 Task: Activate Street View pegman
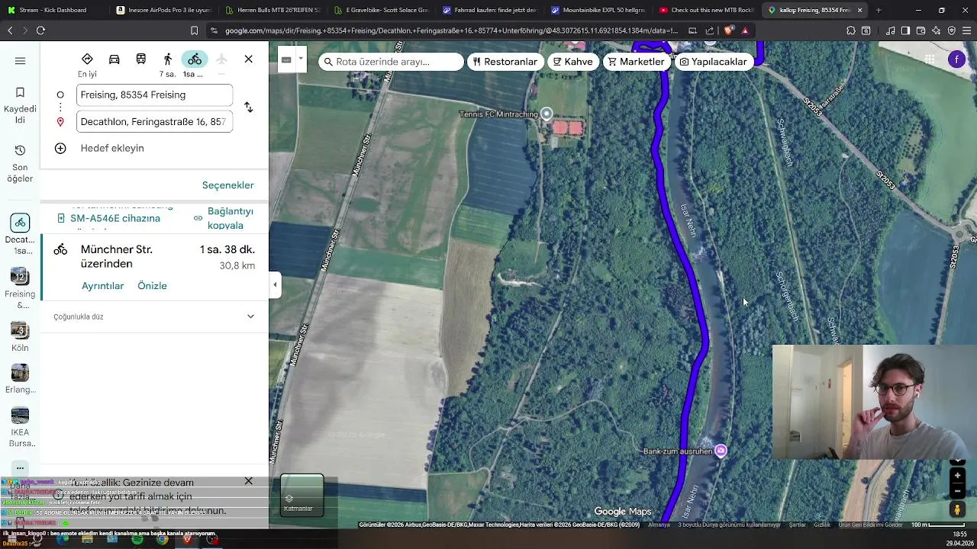[x=957, y=509]
